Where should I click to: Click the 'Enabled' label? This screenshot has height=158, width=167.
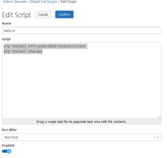pos(8,145)
